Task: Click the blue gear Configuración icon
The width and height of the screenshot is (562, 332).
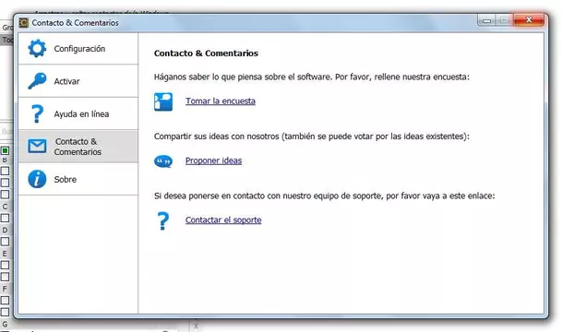Action: pos(37,49)
